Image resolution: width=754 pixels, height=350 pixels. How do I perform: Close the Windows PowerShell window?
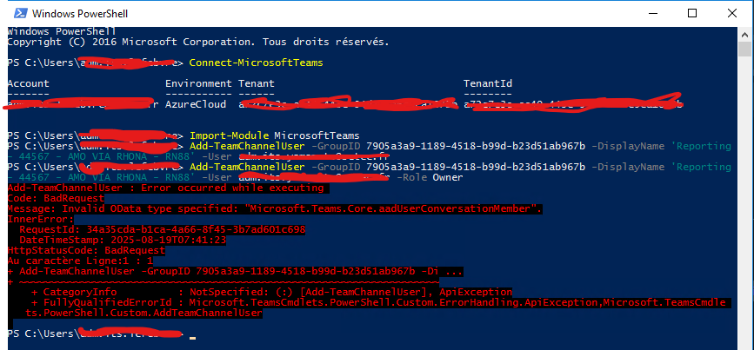pyautogui.click(x=732, y=13)
